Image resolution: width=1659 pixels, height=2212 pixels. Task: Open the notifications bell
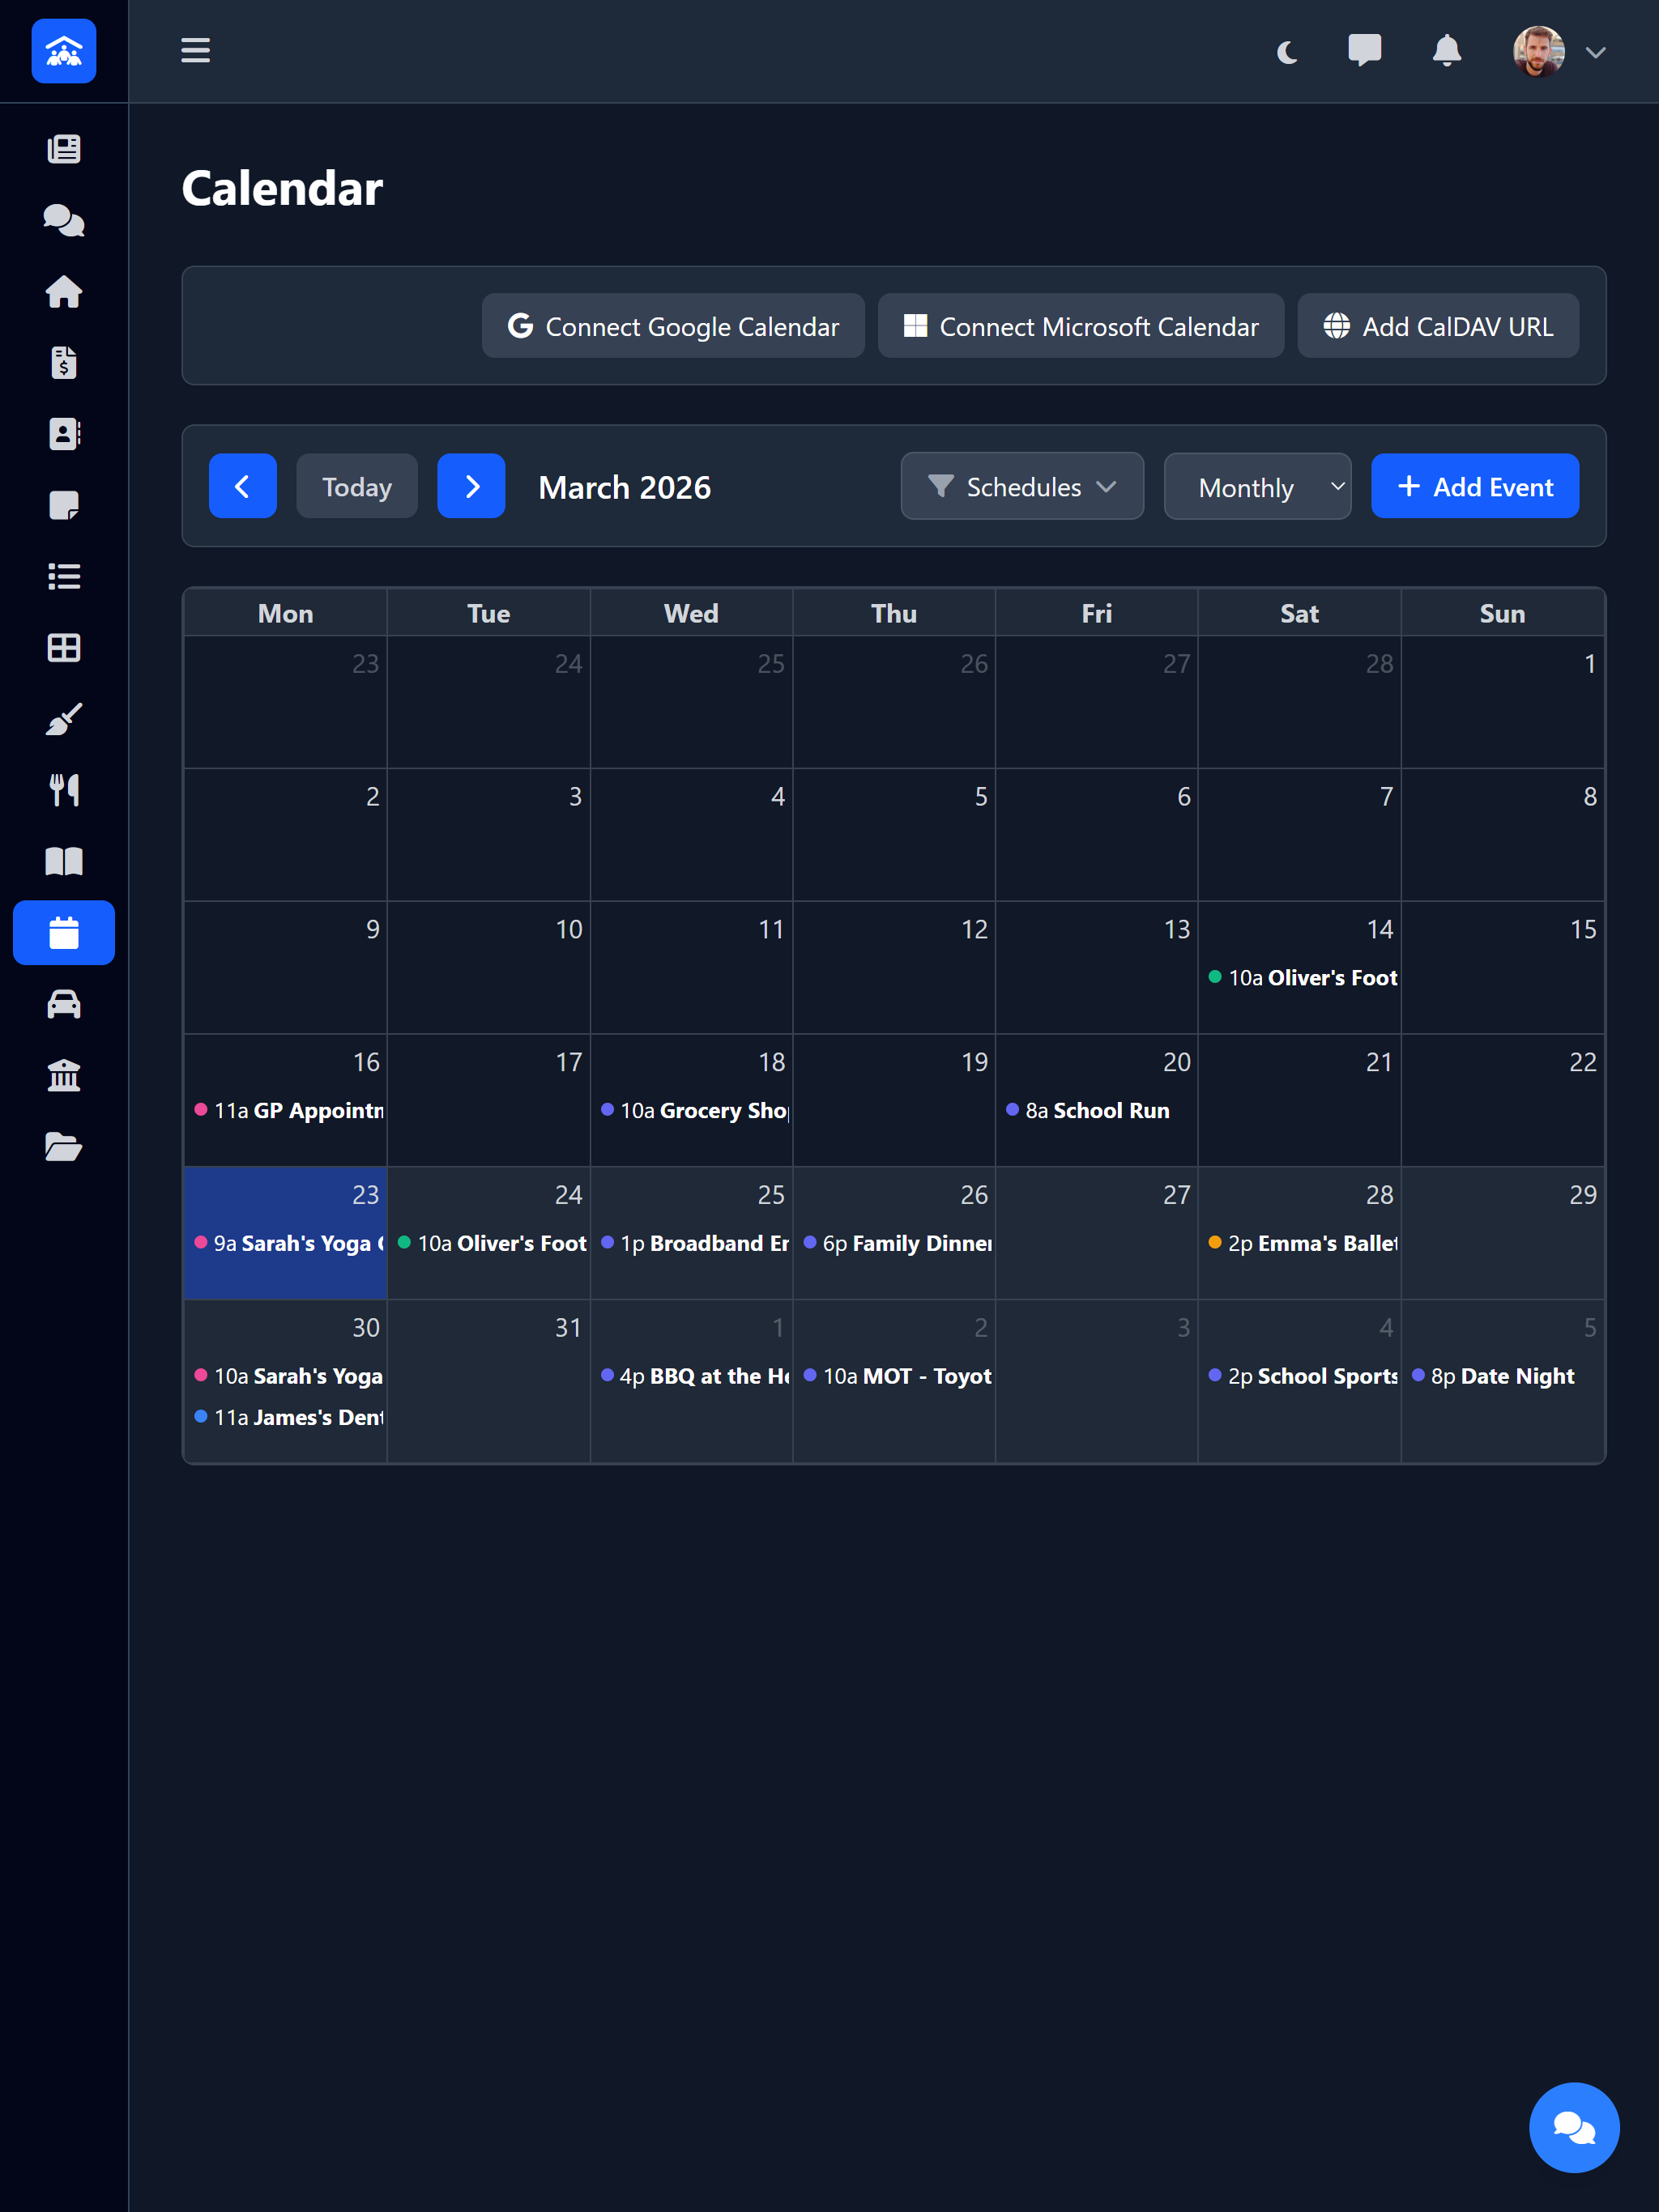1447,51
